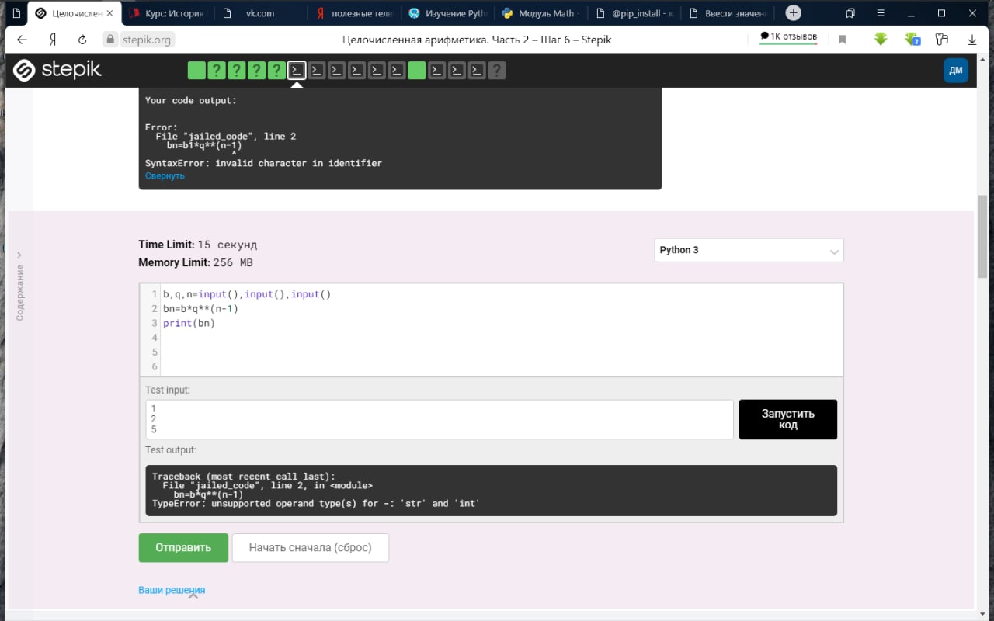Open the user avatar ДМ menu
The image size is (994, 621).
(x=955, y=71)
